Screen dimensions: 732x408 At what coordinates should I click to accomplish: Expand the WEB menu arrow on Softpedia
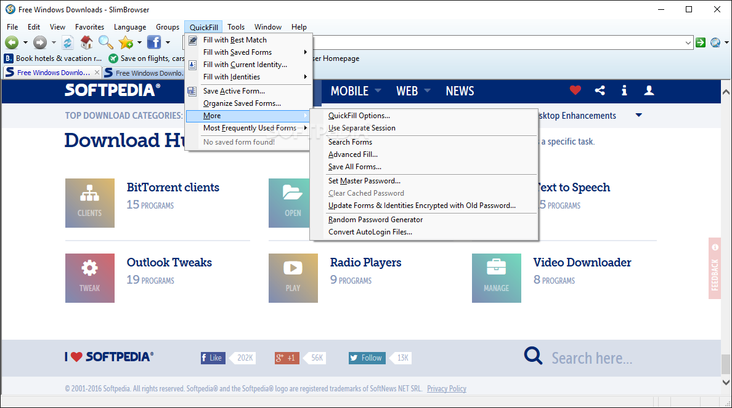coord(427,90)
